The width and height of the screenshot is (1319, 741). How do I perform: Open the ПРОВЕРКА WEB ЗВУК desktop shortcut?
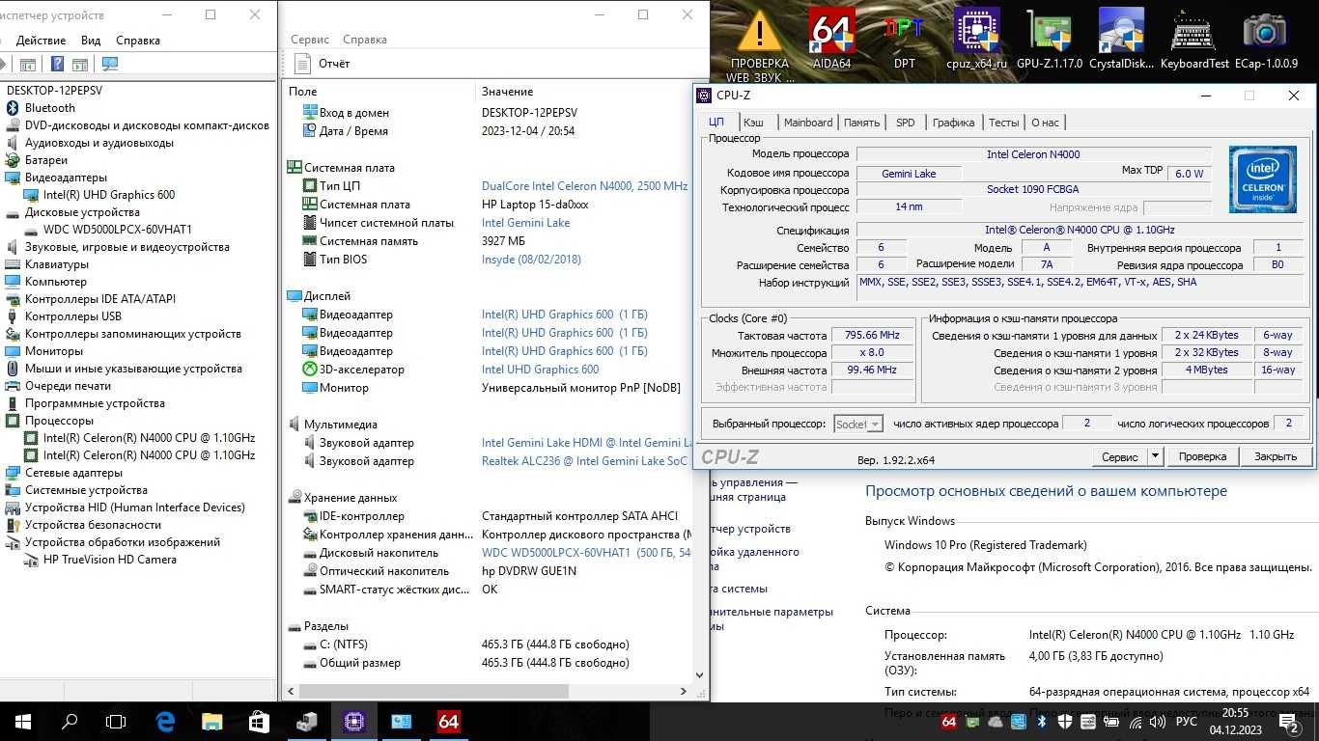(760, 45)
